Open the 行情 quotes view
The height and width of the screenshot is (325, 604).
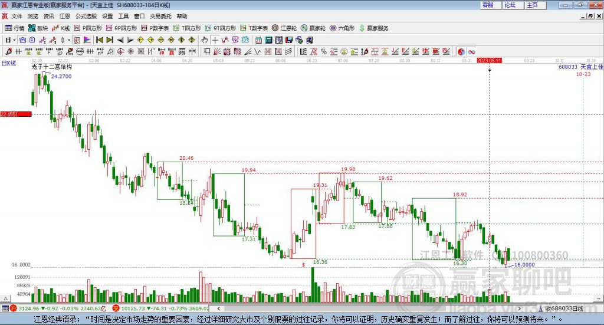(14, 28)
